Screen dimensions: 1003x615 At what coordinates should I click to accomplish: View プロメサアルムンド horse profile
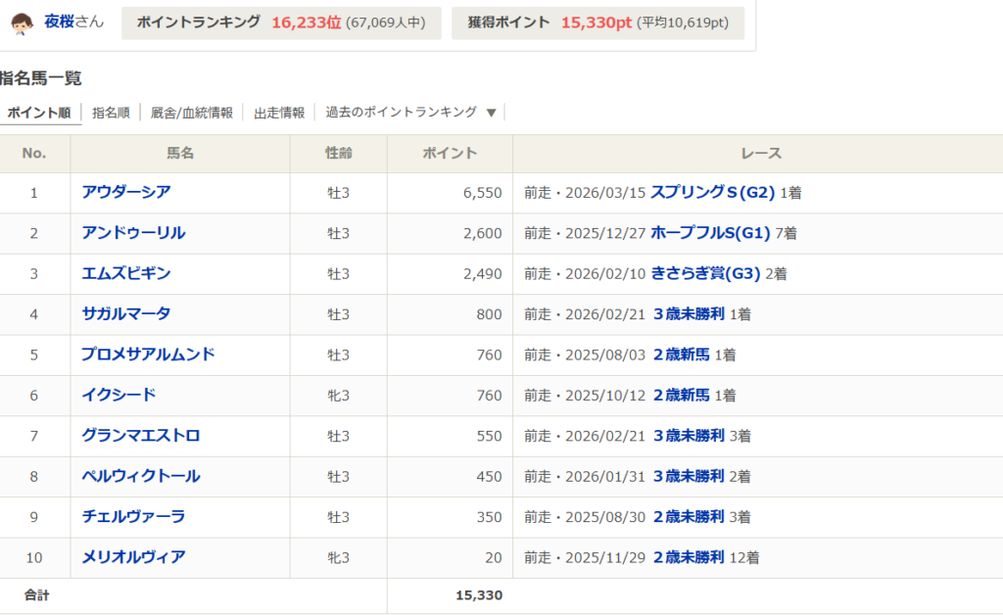coord(148,355)
